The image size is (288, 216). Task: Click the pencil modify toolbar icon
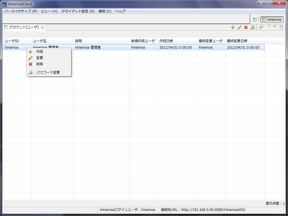coord(239,27)
